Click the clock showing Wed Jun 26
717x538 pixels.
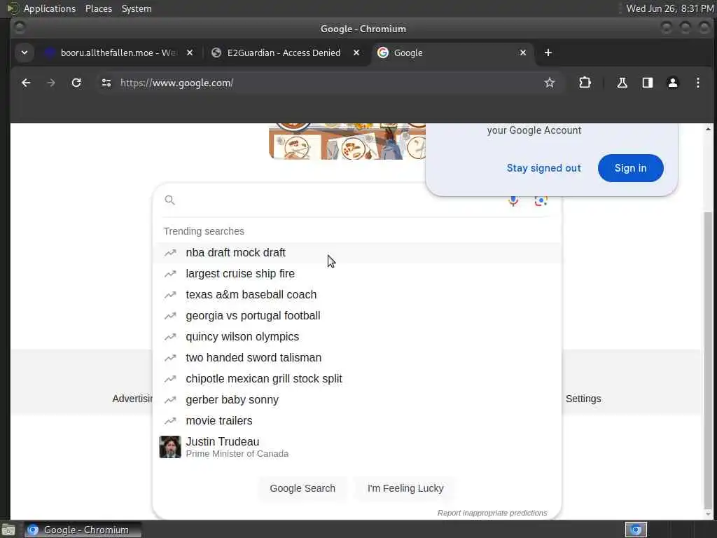[669, 8]
